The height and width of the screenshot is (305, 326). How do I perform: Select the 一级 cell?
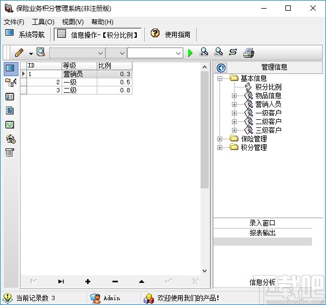pyautogui.click(x=79, y=82)
